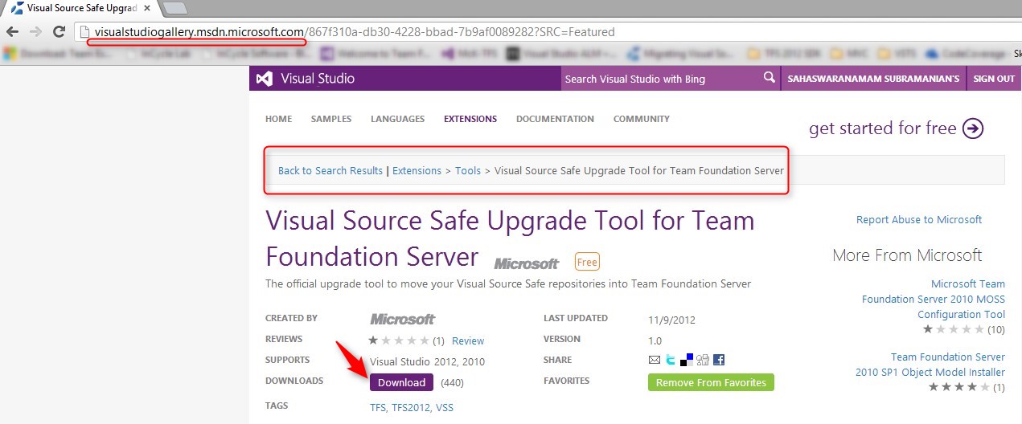Viewport: 1022px width, 424px height.
Task: Click the Microsoft logo beside the page title
Action: [x=527, y=263]
